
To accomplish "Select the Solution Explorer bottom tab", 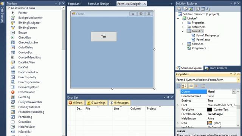I will 189,68.
